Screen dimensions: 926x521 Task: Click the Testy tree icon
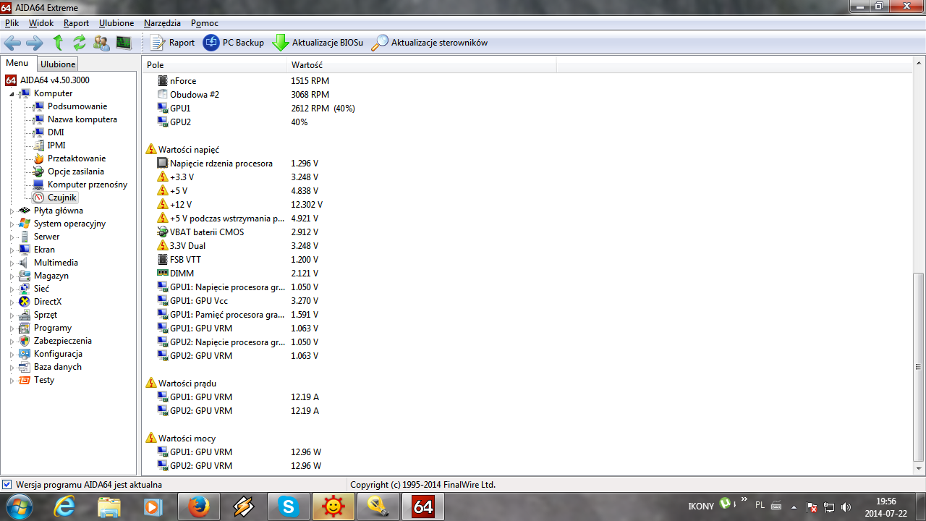25,380
